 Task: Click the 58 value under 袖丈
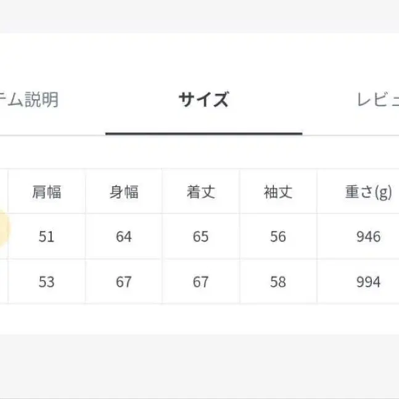(x=278, y=282)
